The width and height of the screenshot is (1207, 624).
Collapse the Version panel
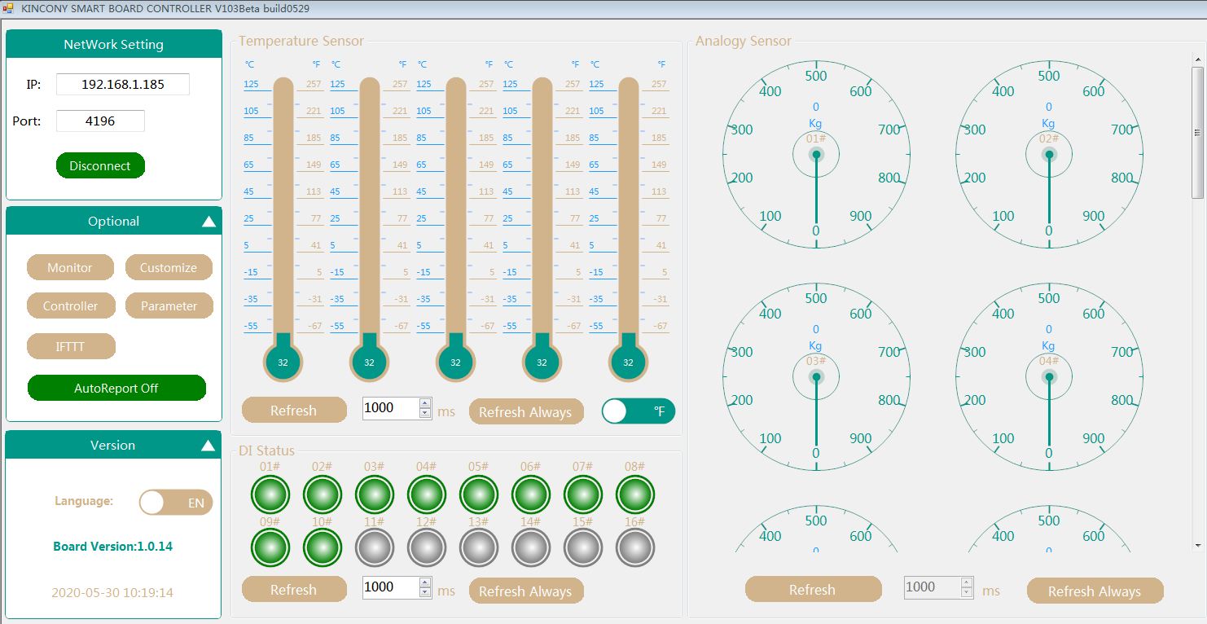click(x=208, y=446)
